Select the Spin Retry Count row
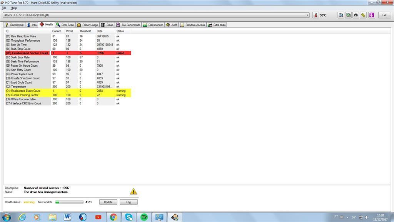This screenshot has width=394, height=222. [68, 70]
